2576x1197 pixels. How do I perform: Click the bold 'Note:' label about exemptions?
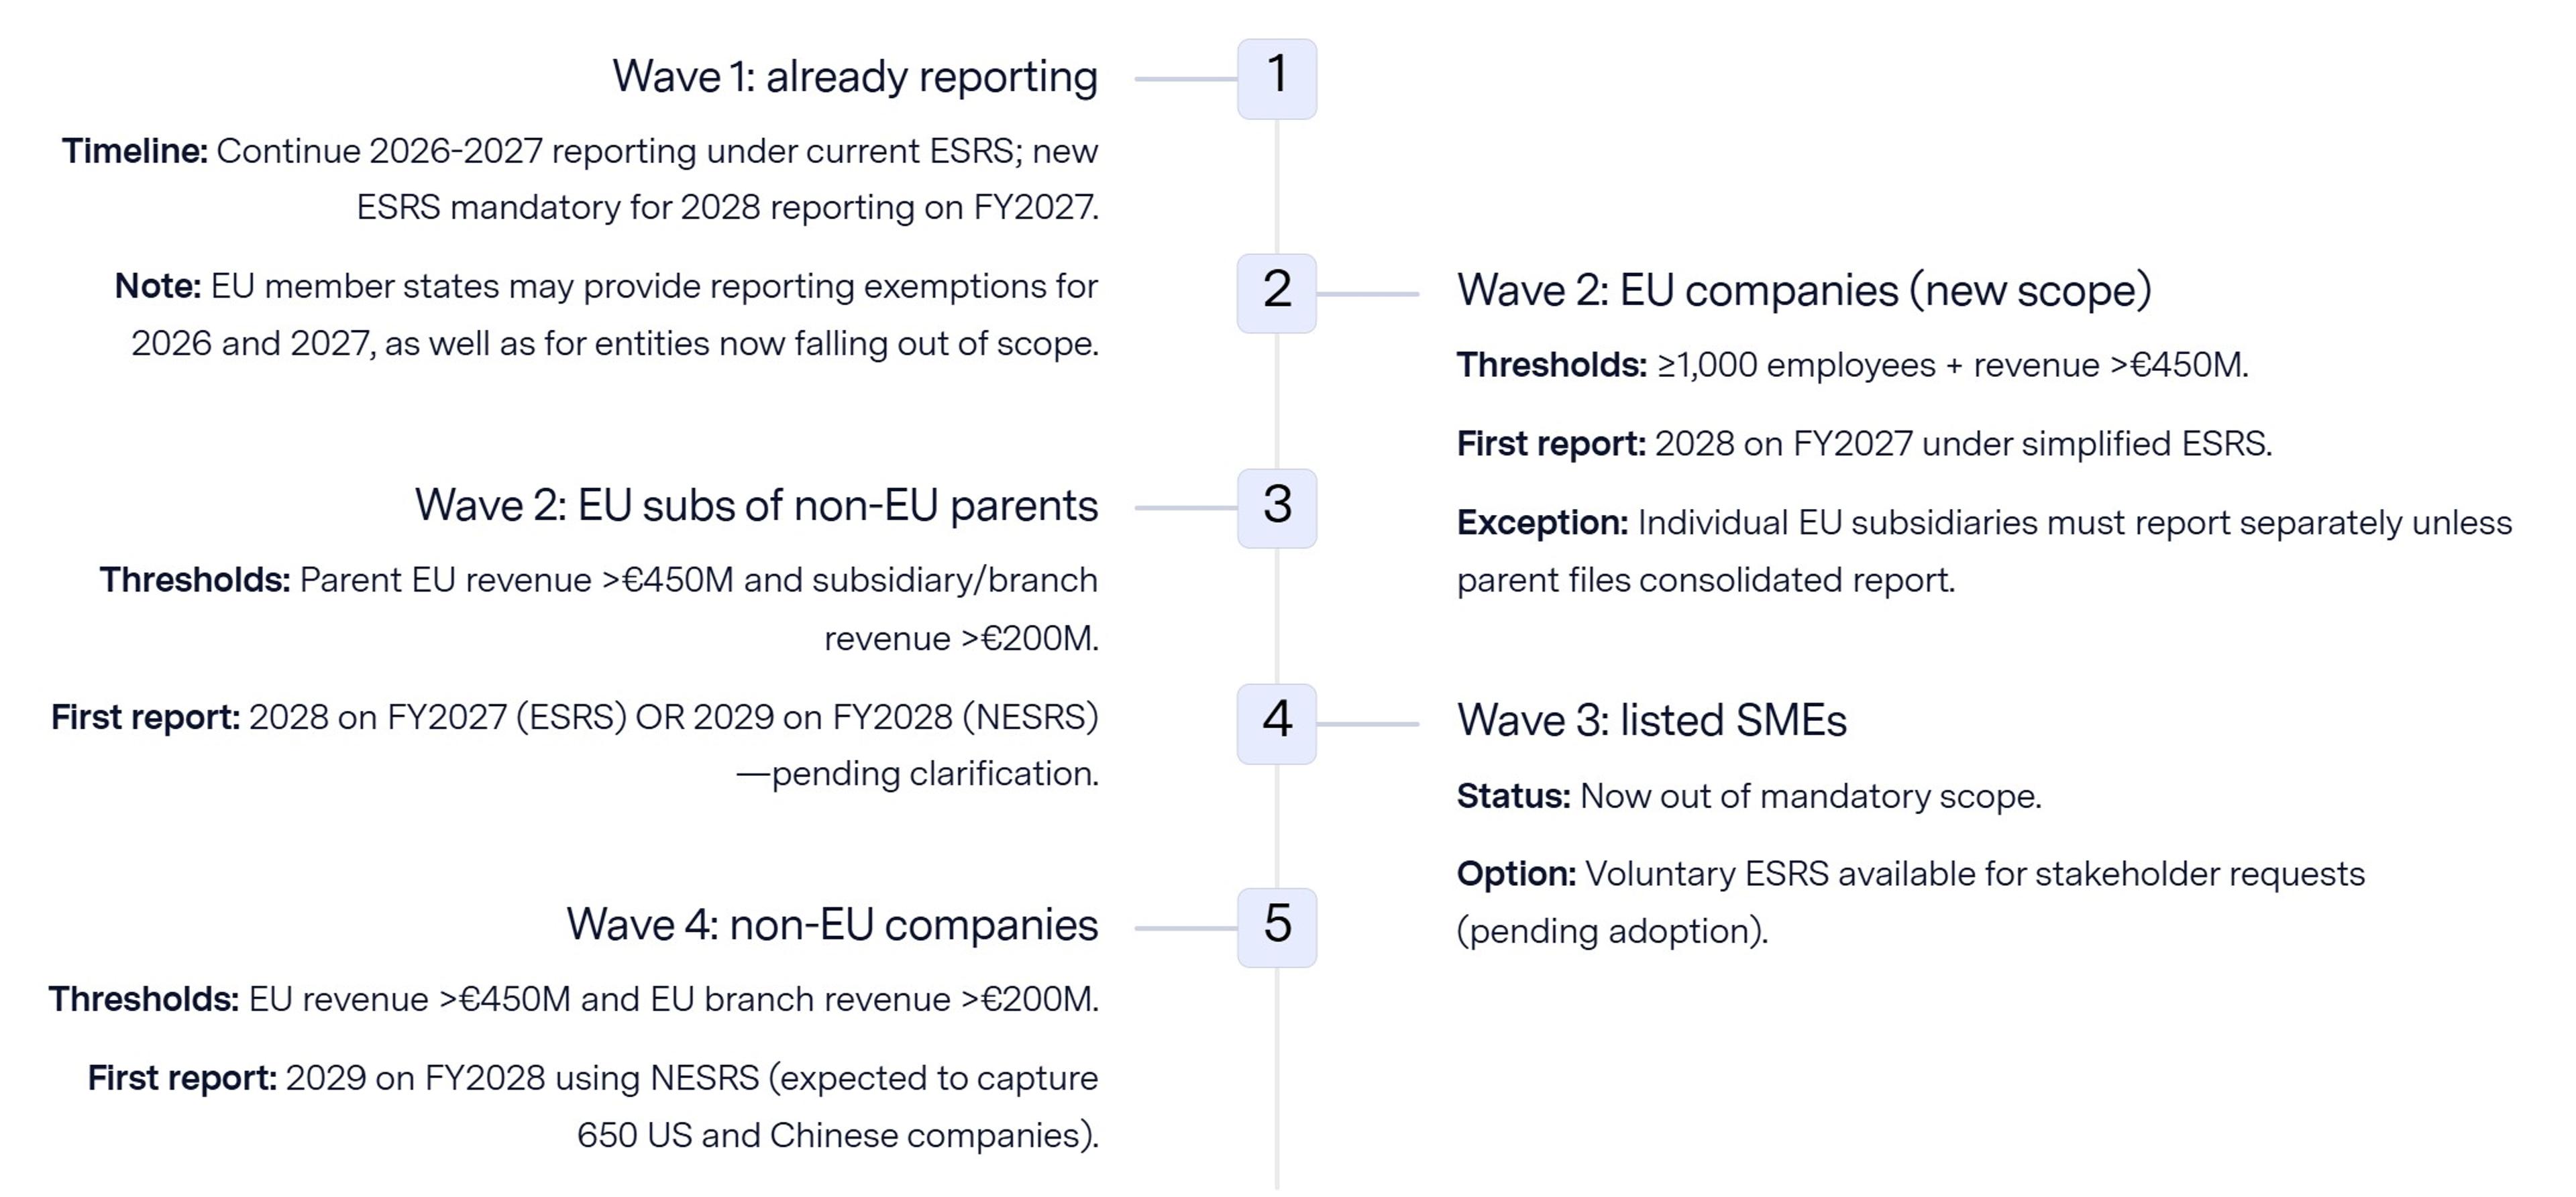pyautogui.click(x=158, y=286)
